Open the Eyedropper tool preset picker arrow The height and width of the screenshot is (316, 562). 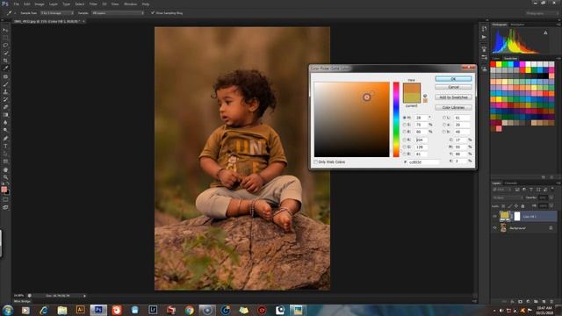click(x=15, y=13)
